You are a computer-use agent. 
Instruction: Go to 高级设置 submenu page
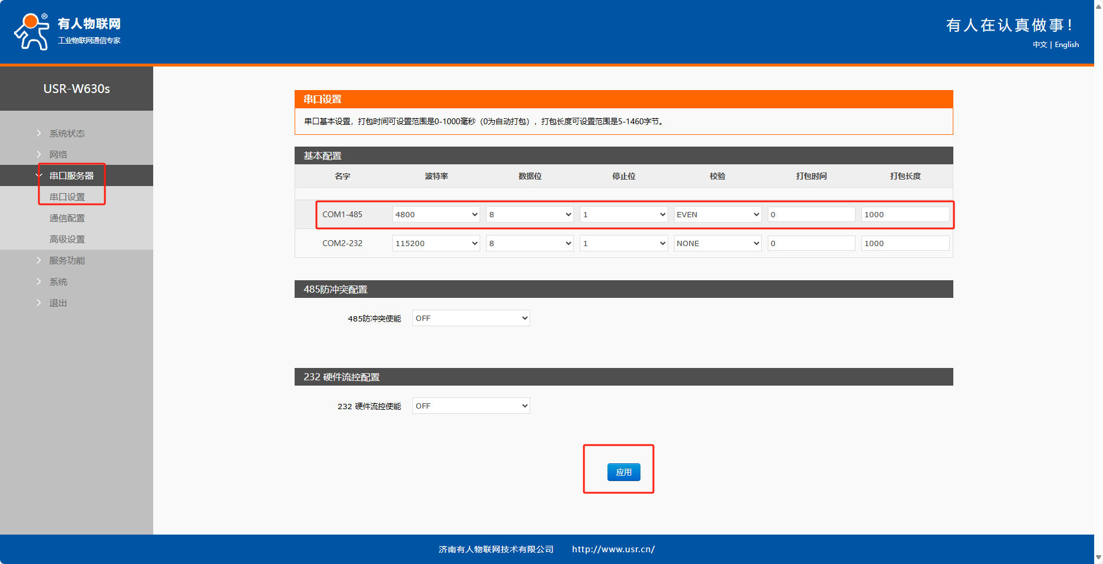tap(67, 239)
